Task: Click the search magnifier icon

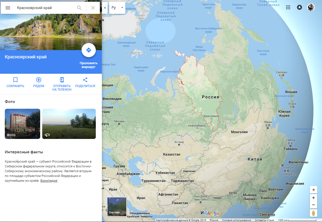Action: (79, 8)
